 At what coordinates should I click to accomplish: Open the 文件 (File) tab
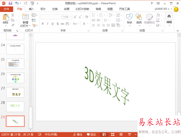pyautogui.click(x=7, y=9)
